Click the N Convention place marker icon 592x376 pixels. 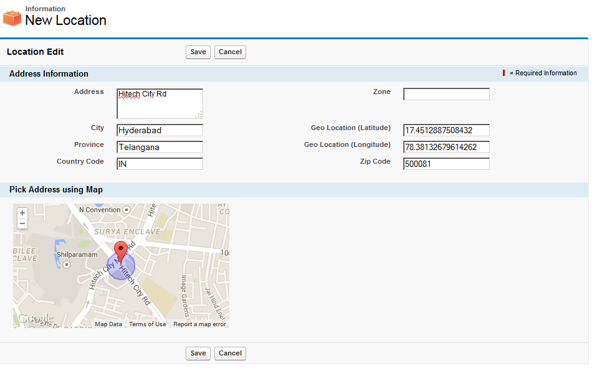pyautogui.click(x=127, y=210)
